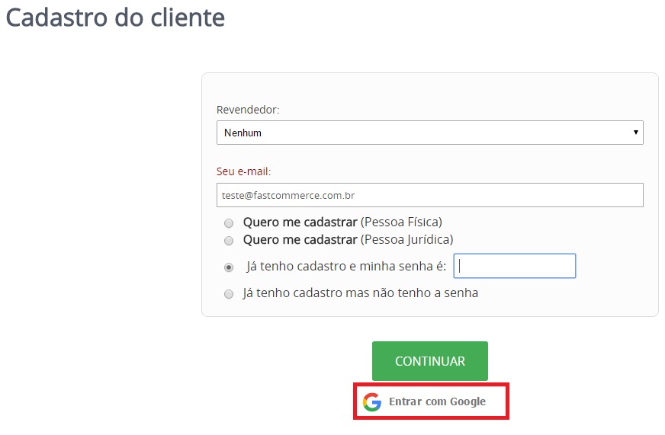Click the 'Cadastro do cliente' page heading

point(115,18)
